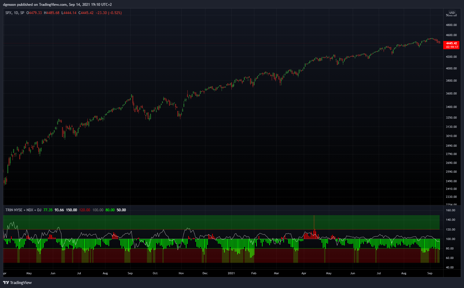Click the open value O4479.33
Viewport: 464px width, 288px height.
tap(34, 13)
